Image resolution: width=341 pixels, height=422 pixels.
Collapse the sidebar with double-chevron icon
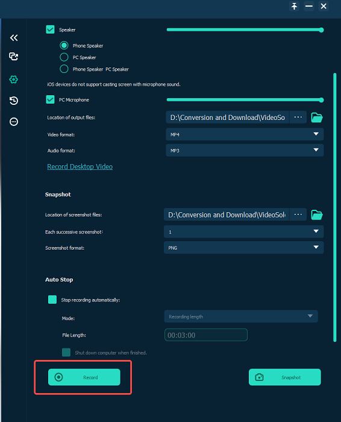[x=14, y=37]
